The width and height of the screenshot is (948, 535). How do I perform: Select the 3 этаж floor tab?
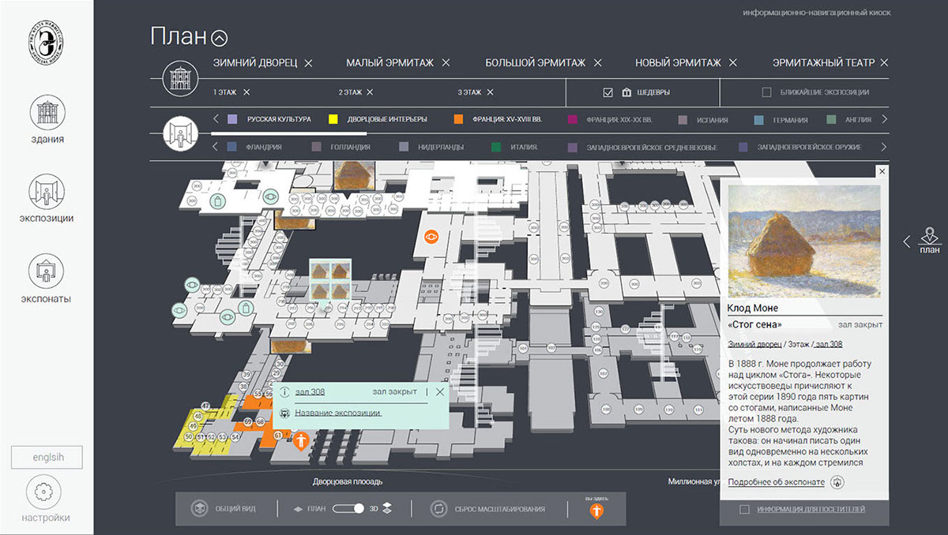tap(471, 92)
